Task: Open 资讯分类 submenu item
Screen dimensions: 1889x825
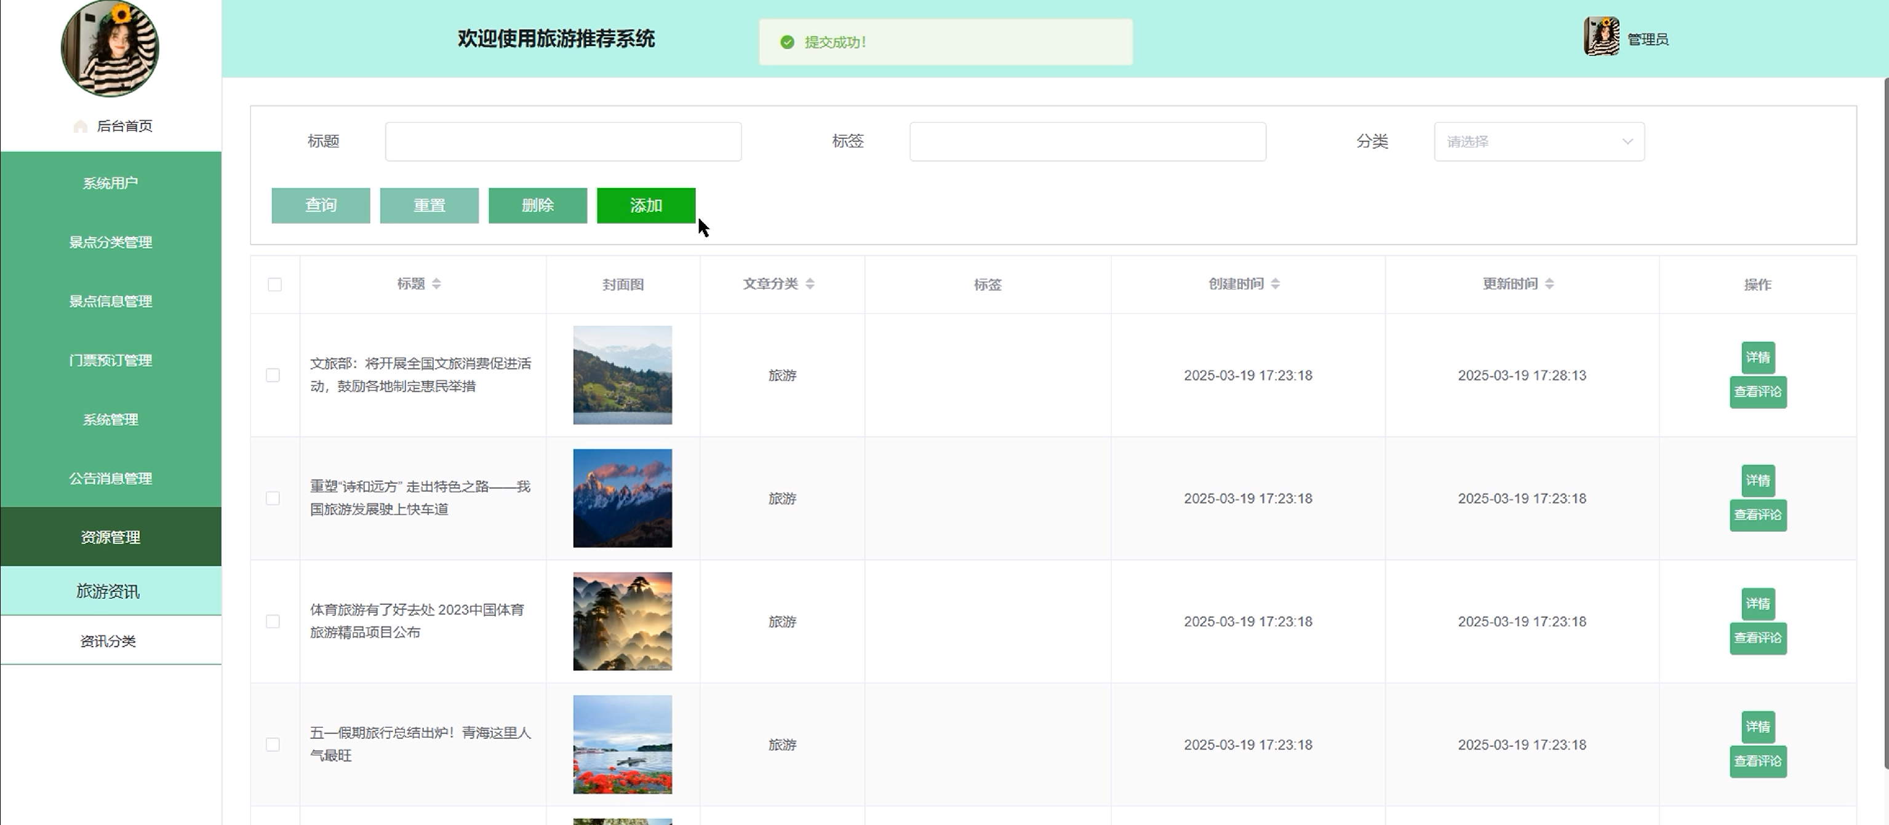Action: pyautogui.click(x=108, y=641)
